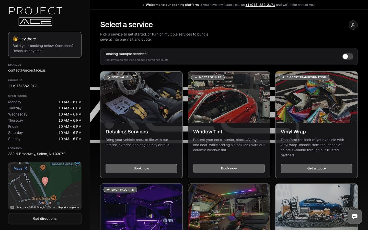Click the Monday open hours row

click(45, 102)
